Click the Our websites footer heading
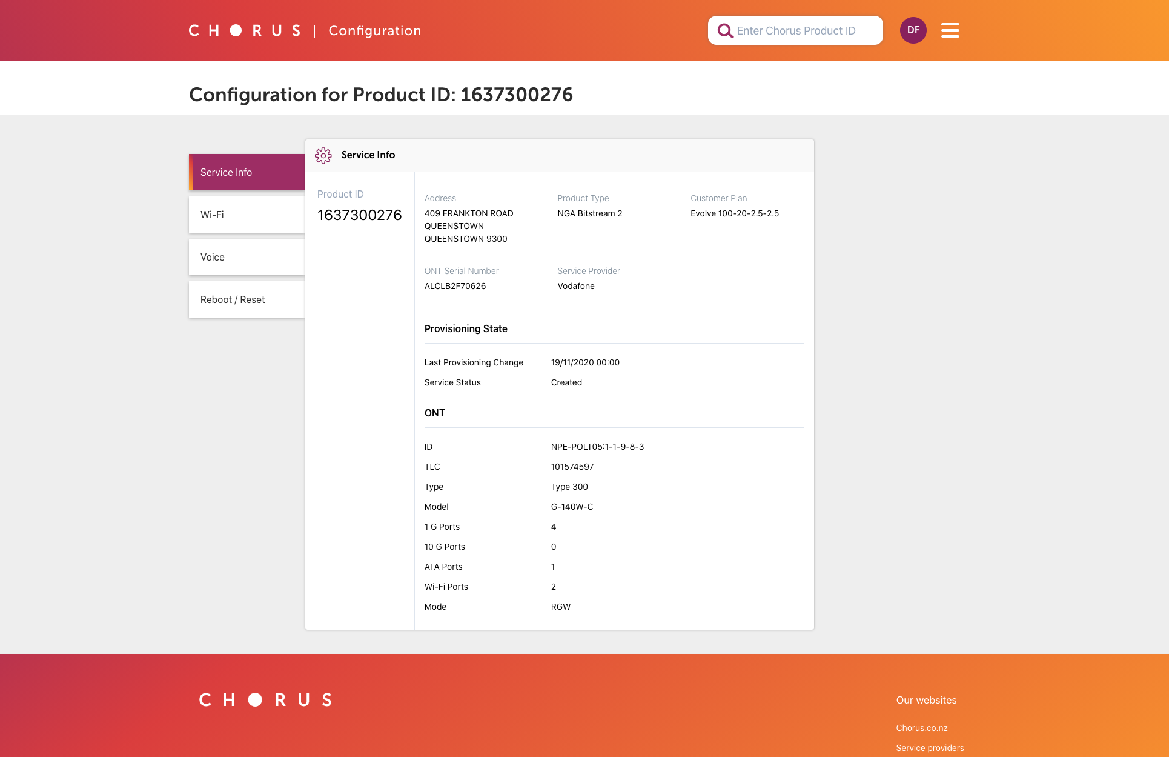1169x757 pixels. (926, 700)
